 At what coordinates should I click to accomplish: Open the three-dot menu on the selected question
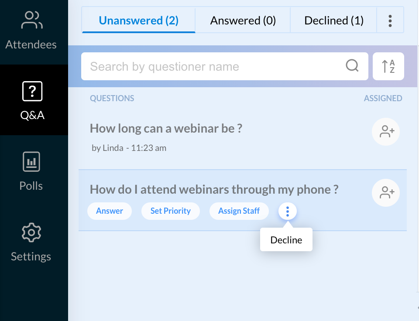pos(288,211)
